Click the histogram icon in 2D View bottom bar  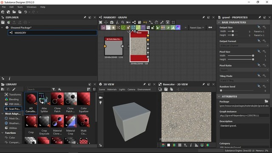click(x=196, y=145)
